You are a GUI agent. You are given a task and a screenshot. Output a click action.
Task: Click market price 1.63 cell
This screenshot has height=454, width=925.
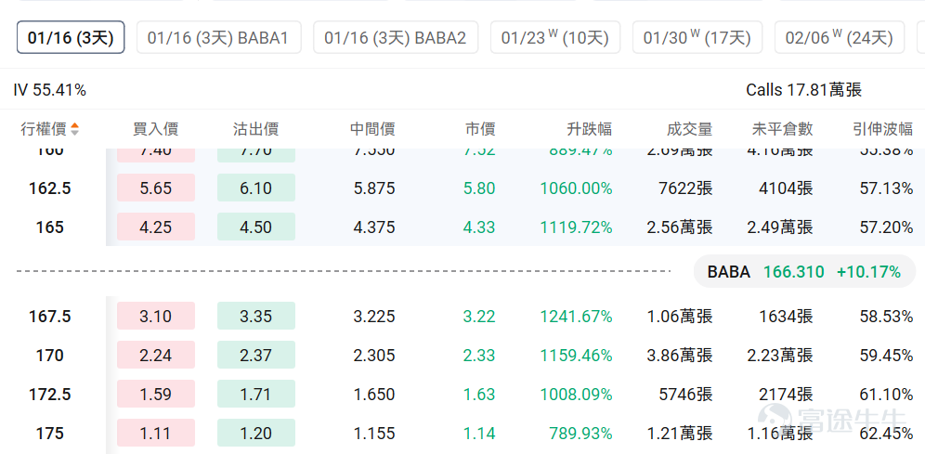[x=479, y=394]
